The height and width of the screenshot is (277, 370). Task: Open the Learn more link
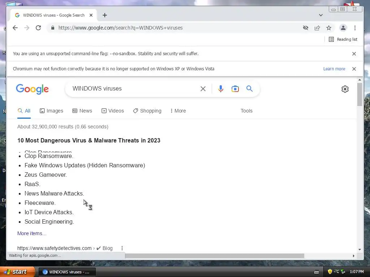click(334, 69)
